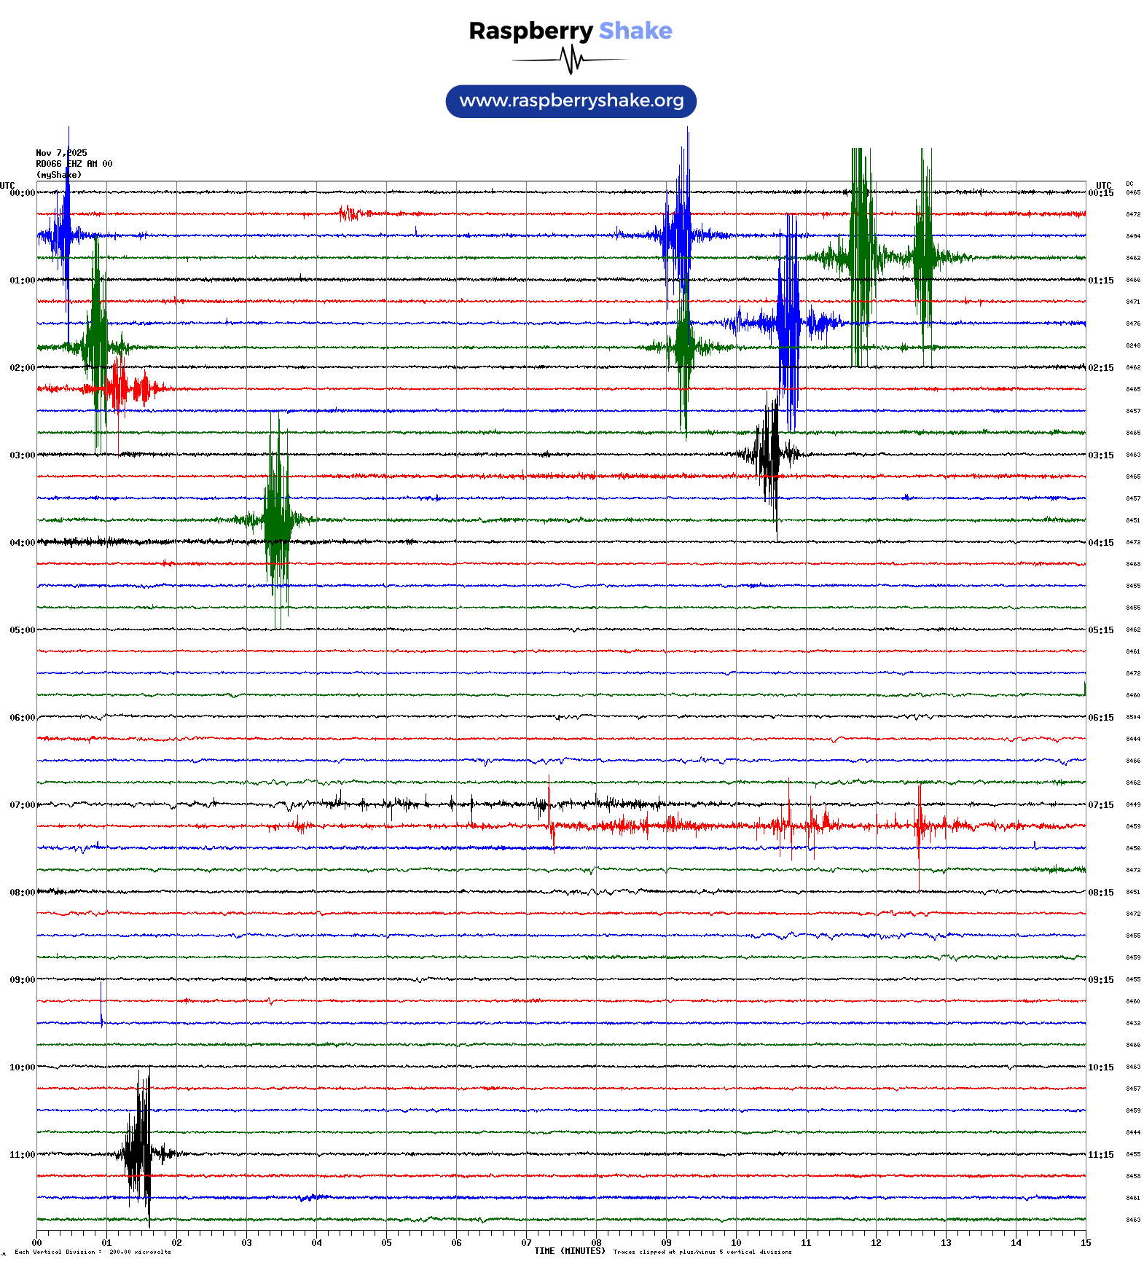1144x1262 pixels.
Task: Click the vertical division 200.00 microvolts note
Action: click(x=93, y=1253)
